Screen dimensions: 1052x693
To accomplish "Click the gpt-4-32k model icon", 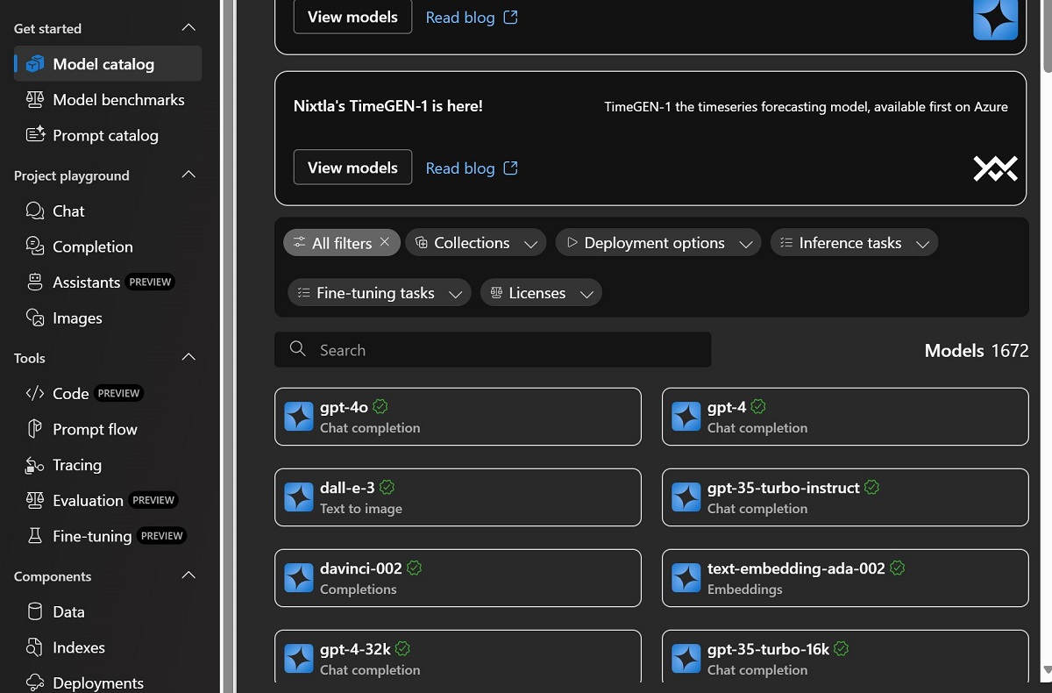I will pyautogui.click(x=299, y=659).
